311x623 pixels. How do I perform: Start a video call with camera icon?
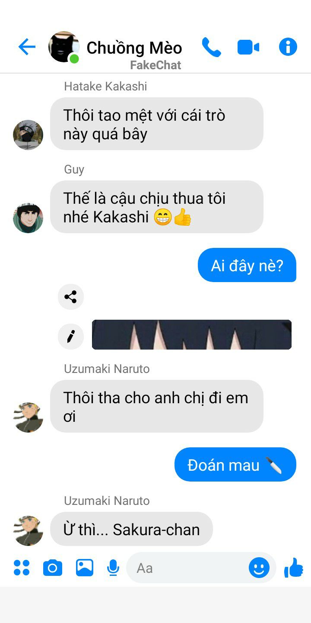point(248,47)
